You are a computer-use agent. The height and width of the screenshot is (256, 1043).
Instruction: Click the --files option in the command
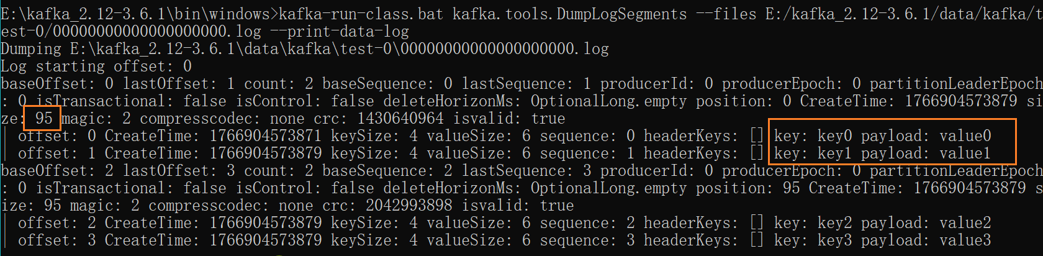(x=725, y=14)
